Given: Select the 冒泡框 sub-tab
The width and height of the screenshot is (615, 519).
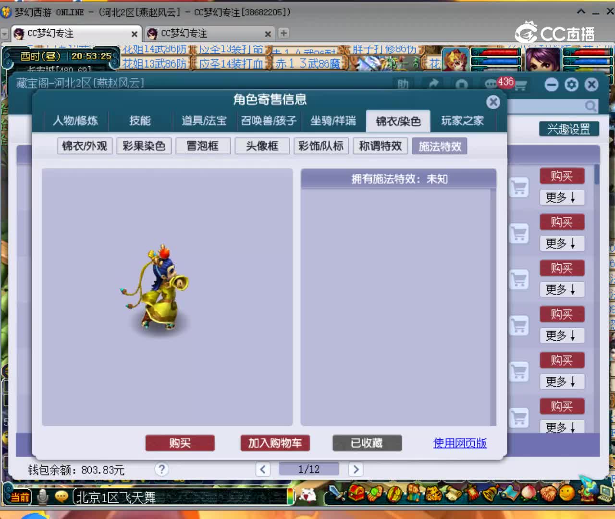Looking at the screenshot, I should click(203, 146).
